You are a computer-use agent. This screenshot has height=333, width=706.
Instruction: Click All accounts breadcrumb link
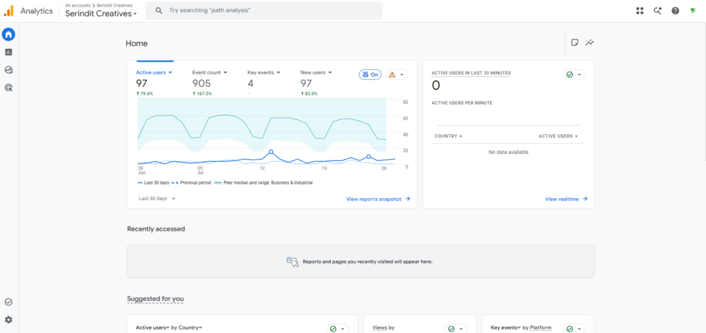click(78, 6)
